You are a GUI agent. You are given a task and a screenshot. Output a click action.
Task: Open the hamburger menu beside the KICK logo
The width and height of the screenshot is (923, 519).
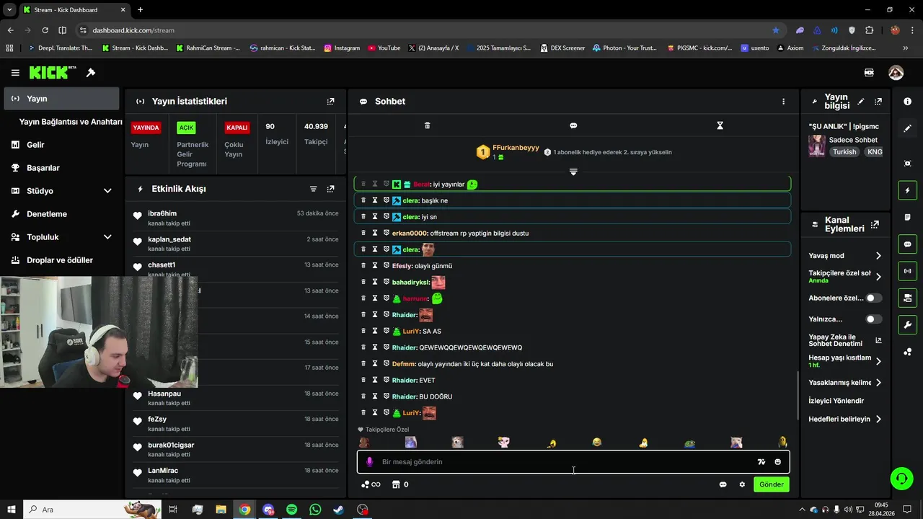(15, 73)
